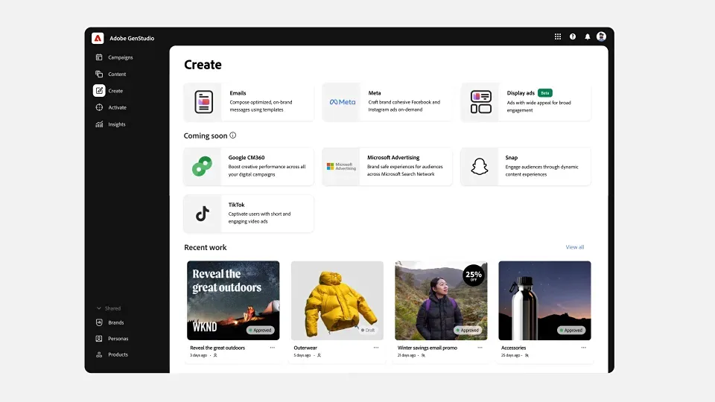Select the TikTok card title
The width and height of the screenshot is (715, 402).
click(236, 205)
